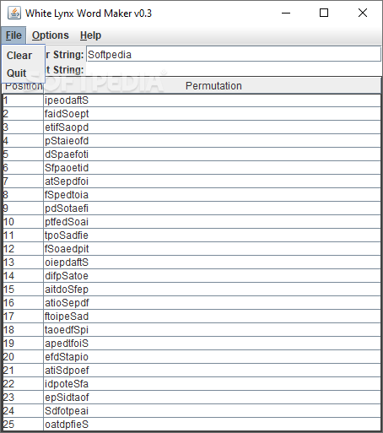This screenshot has width=383, height=433.
Task: Click position cell 22
Action: tap(23, 384)
